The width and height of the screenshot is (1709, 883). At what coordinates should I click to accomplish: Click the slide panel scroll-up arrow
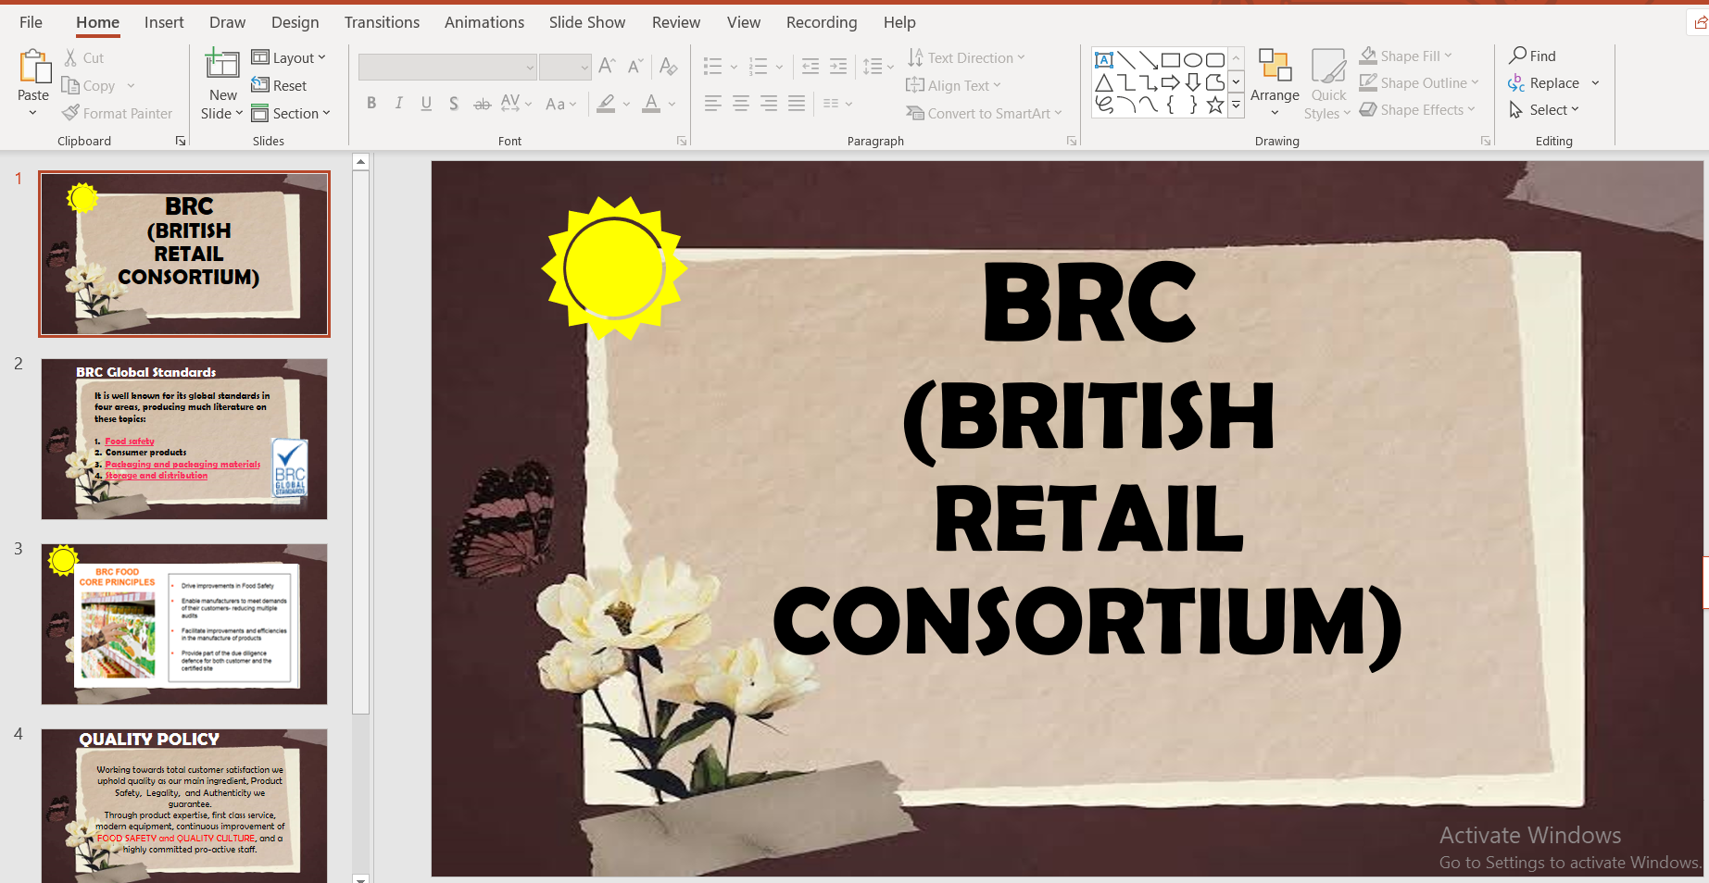tap(361, 162)
